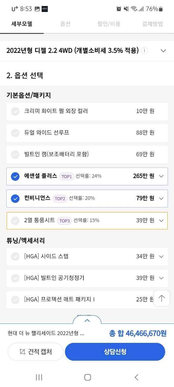Viewport: 174px width, 387px height.
Task: Check the 크리미 화이트 펄 외장 컬러 option
Action: 15,111
